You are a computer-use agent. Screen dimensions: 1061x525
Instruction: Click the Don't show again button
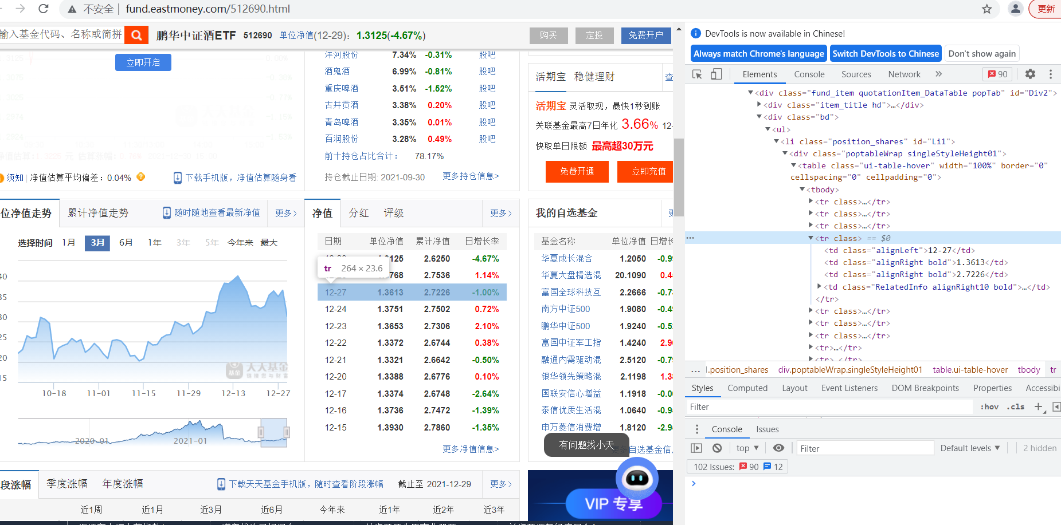point(982,54)
